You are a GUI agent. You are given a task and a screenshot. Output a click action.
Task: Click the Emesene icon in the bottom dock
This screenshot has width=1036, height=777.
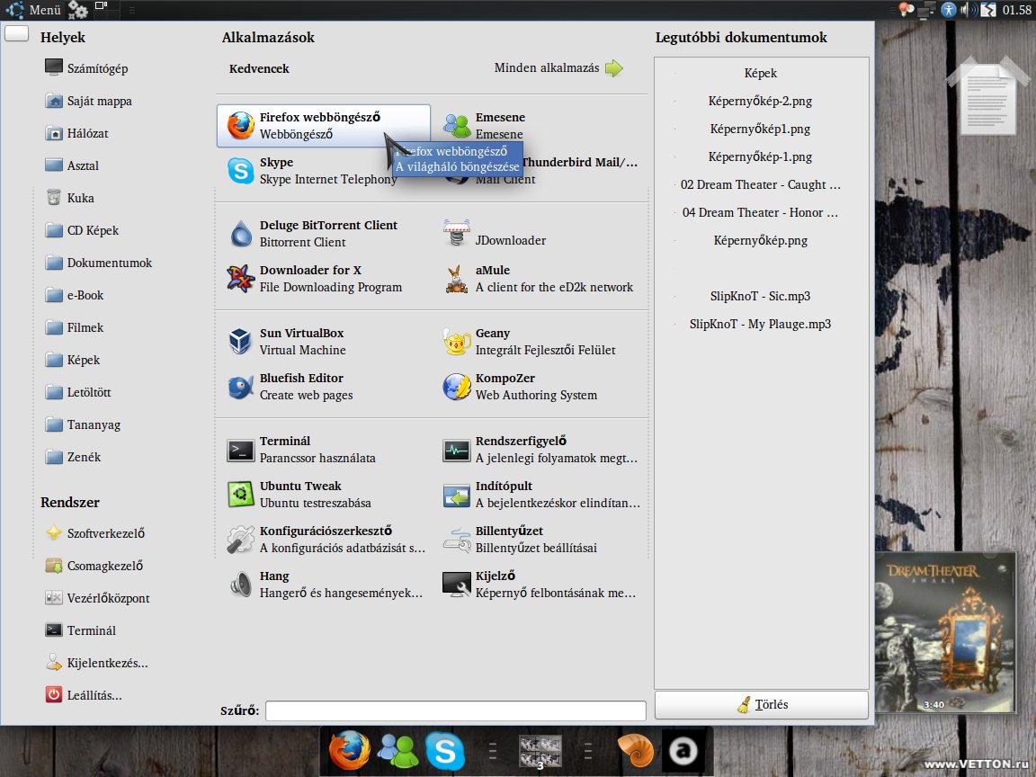tap(397, 751)
